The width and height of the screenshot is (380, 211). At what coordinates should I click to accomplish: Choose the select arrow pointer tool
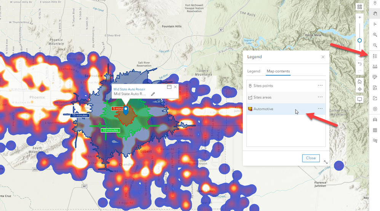(375, 24)
